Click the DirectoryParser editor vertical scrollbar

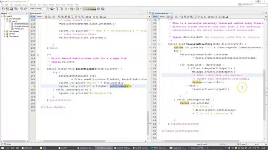click(265, 95)
